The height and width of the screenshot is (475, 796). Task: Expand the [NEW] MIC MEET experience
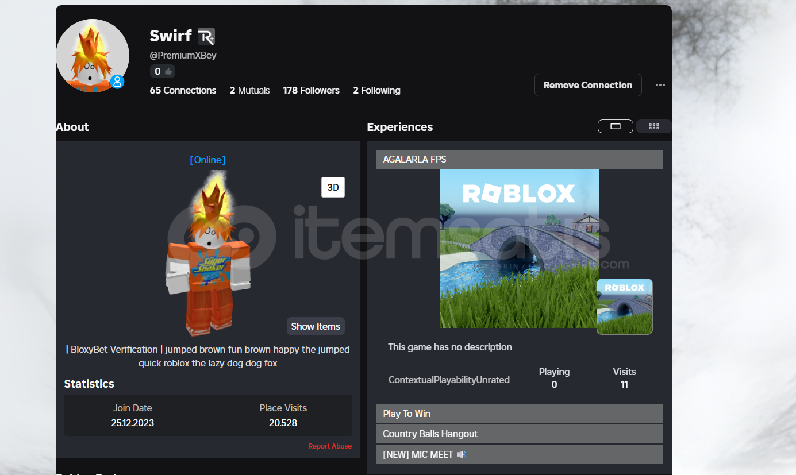[x=520, y=454]
